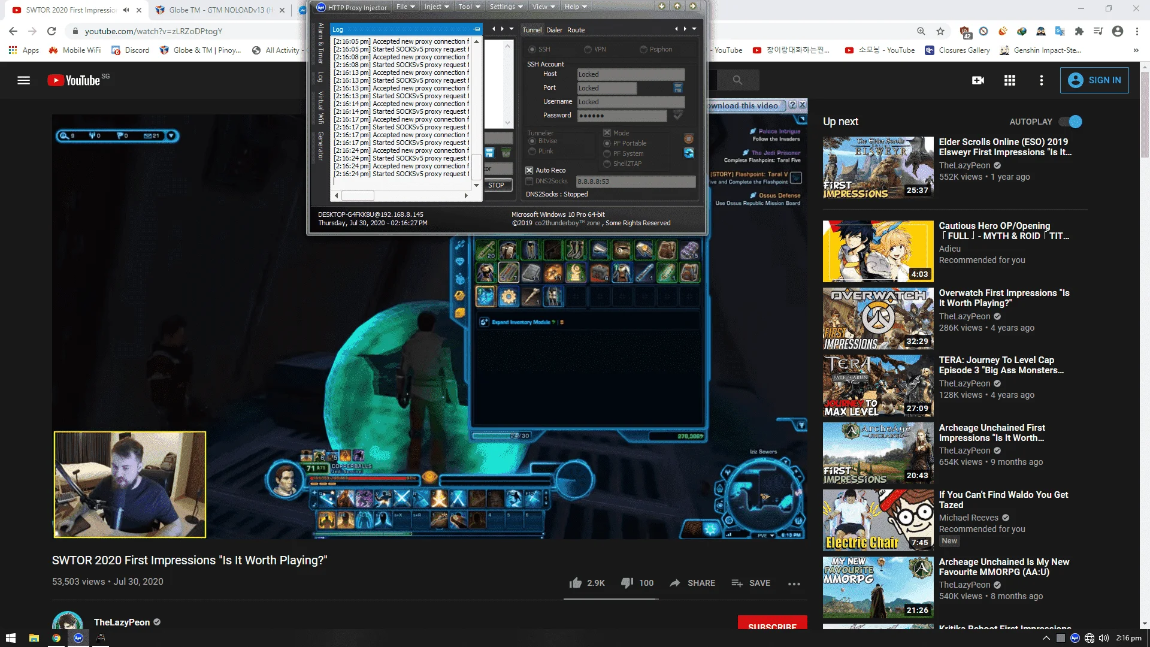Uncheck the Auto Reco checkbox
The height and width of the screenshot is (647, 1150).
529,170
